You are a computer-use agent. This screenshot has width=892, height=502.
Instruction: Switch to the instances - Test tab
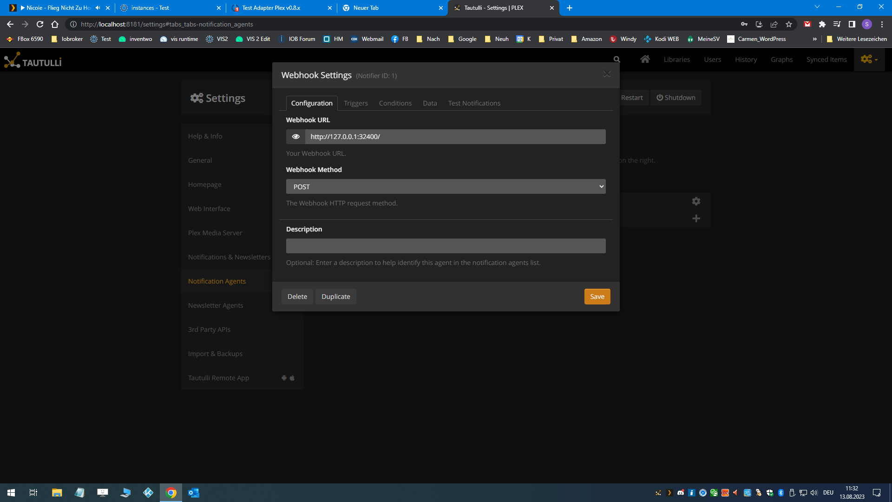[170, 8]
